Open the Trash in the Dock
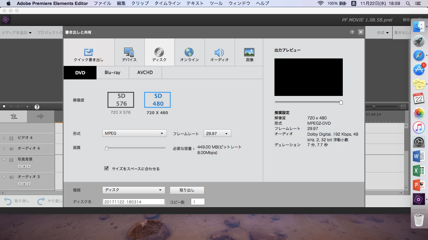Screen dimensions: 428x240 (x=419, y=220)
